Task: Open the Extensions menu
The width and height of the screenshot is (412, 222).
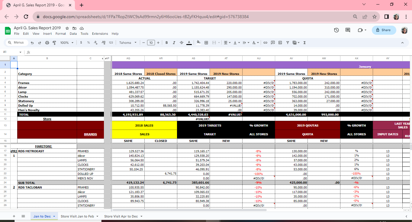Action: tap(100, 34)
